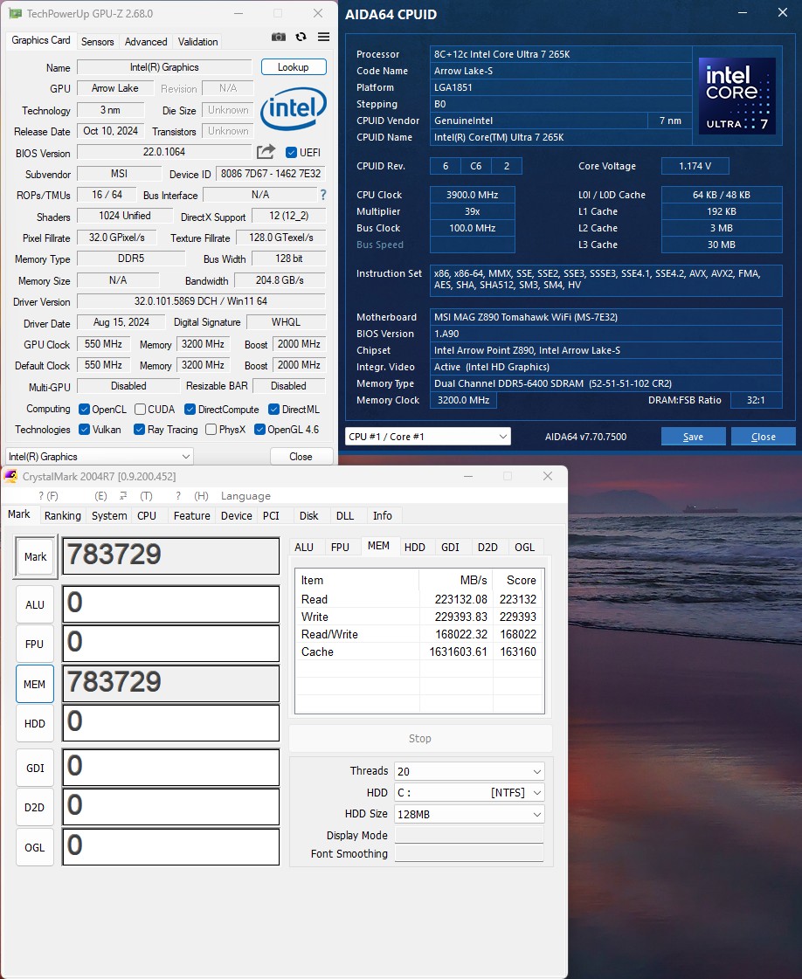This screenshot has width=802, height=979.
Task: Open the CrystalMark Device tab
Action: [237, 516]
